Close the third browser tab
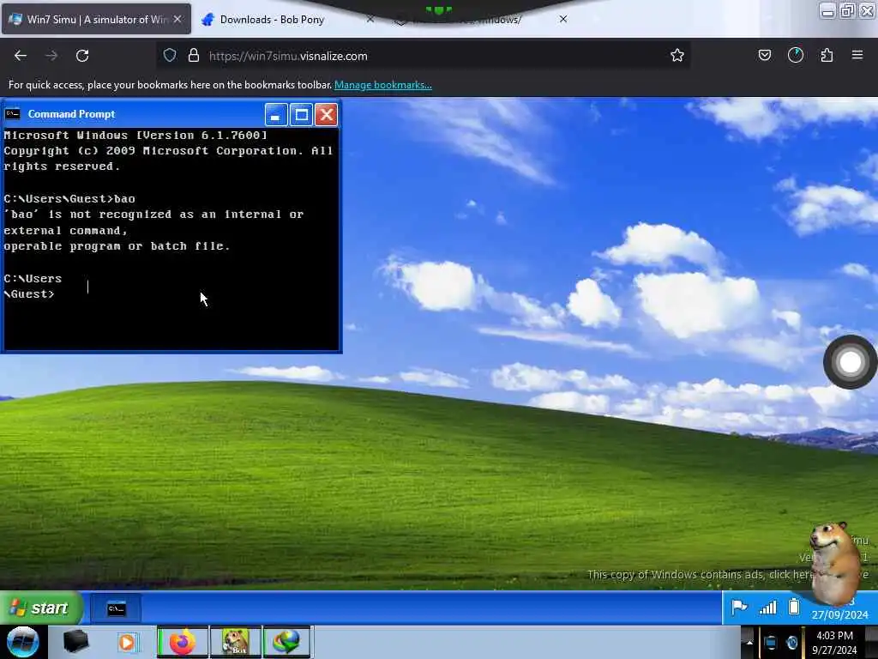 pos(563,19)
